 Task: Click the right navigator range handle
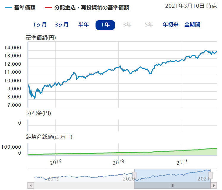tap(210, 175)
